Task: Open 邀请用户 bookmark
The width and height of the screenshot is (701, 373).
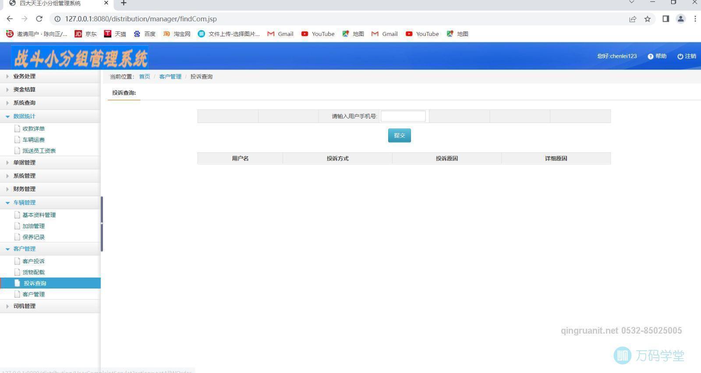Action: [x=37, y=34]
